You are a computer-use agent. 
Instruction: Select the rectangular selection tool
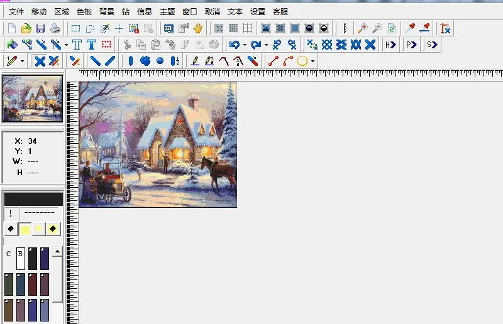(x=75, y=28)
